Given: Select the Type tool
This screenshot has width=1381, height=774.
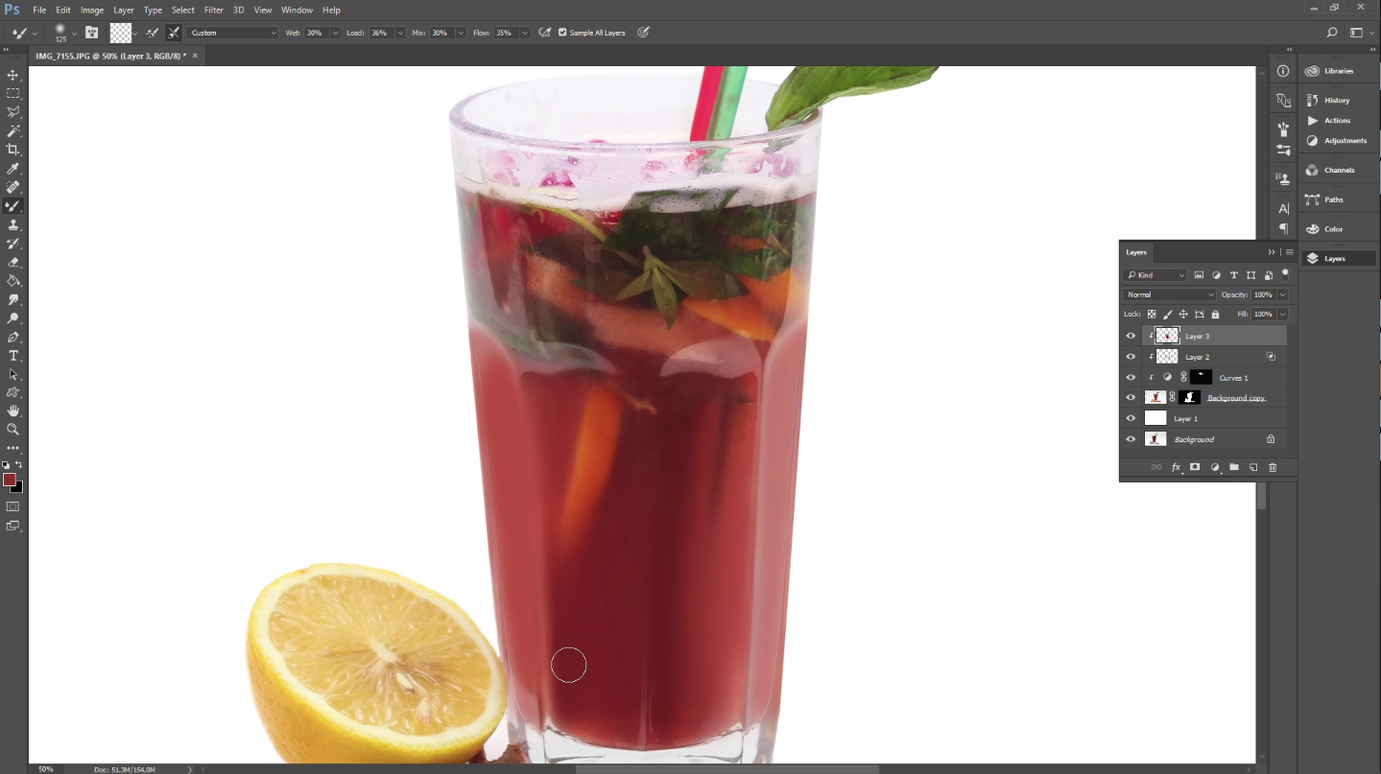Looking at the screenshot, I should pos(13,356).
